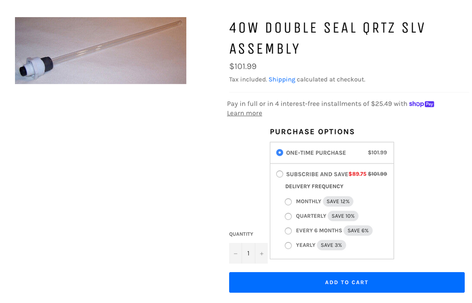This screenshot has height=303, width=472.
Task: Click the Save 12% badge
Action: 338,202
